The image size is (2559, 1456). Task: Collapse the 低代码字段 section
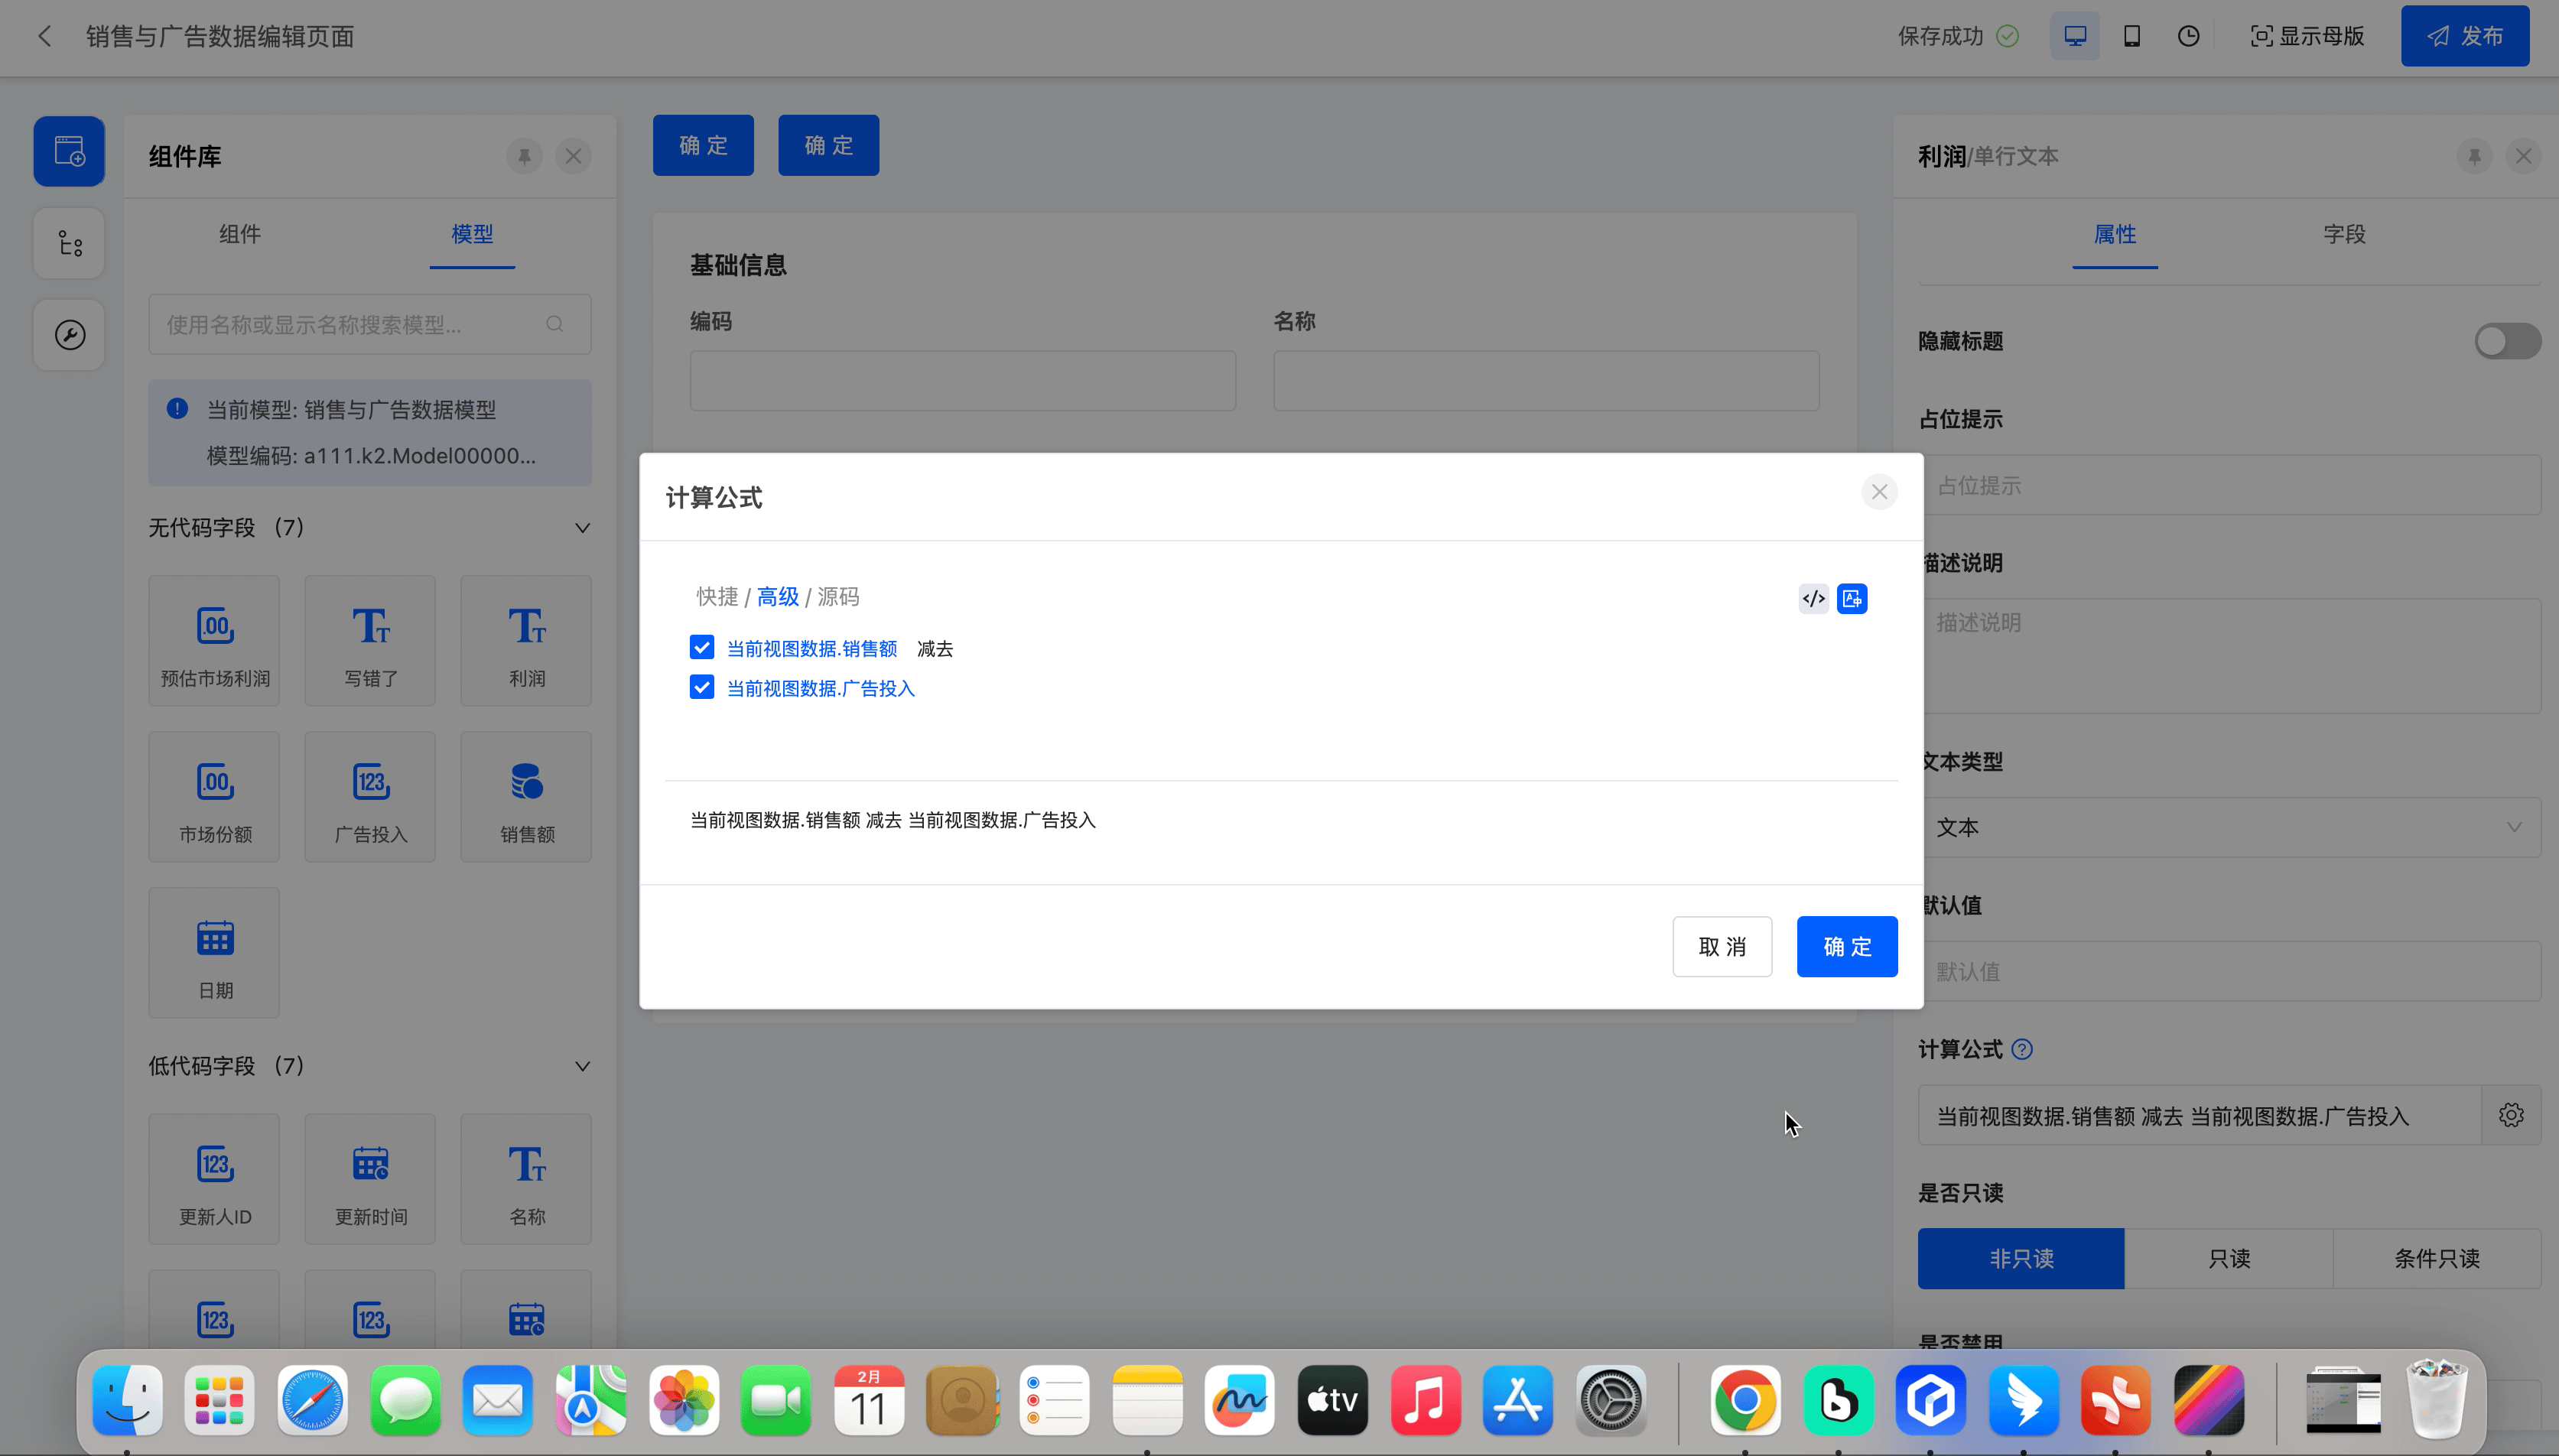tap(582, 1066)
